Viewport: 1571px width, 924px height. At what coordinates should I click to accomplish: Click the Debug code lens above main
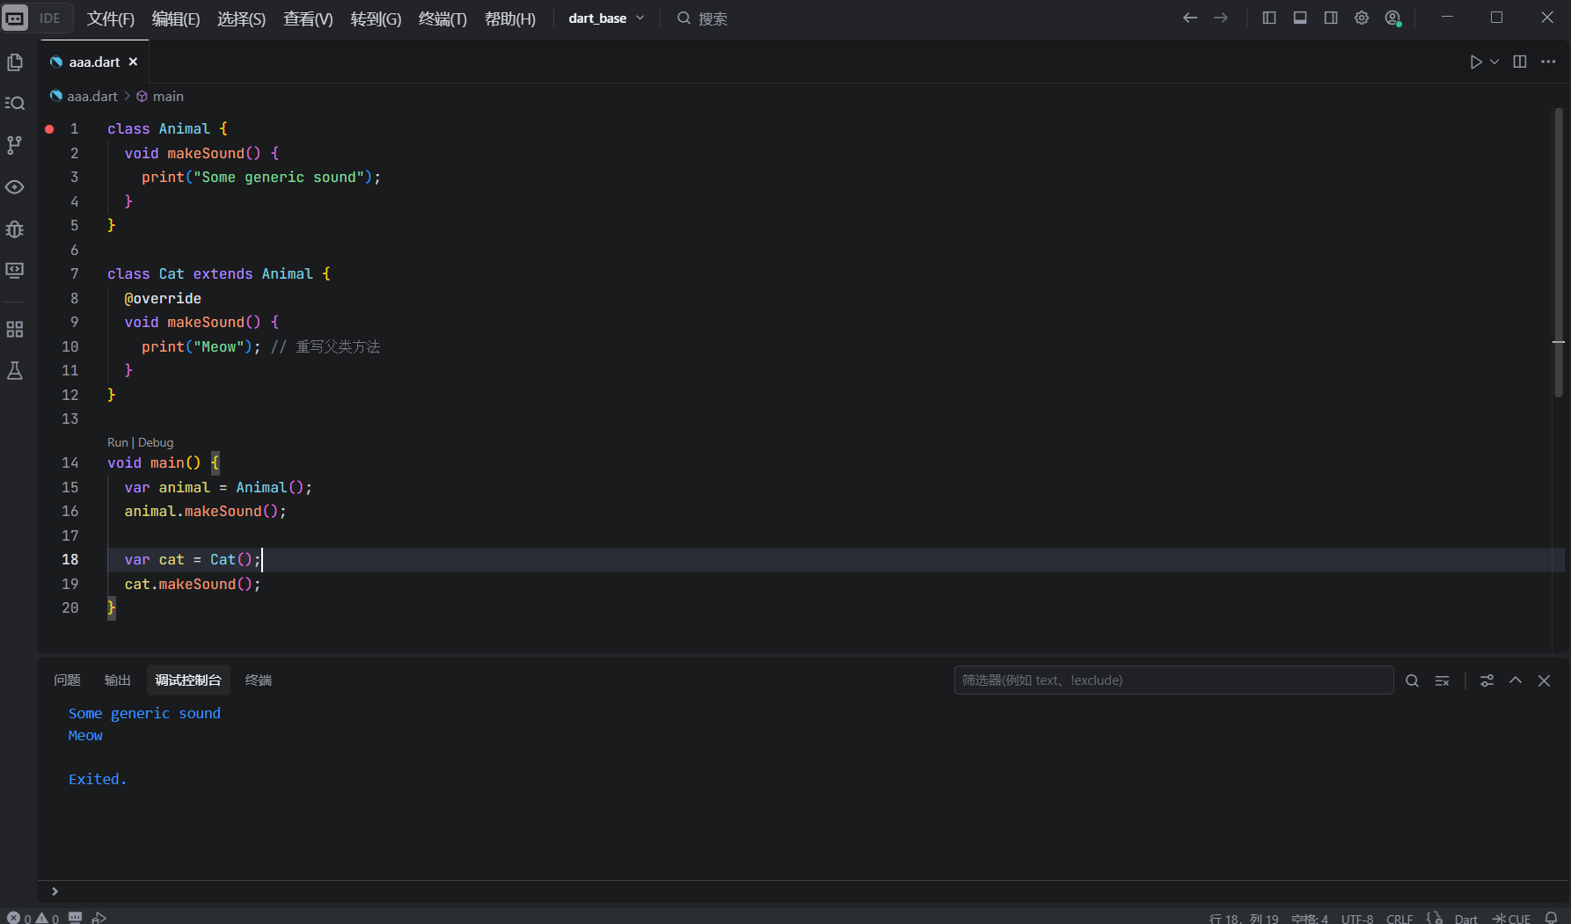[156, 442]
